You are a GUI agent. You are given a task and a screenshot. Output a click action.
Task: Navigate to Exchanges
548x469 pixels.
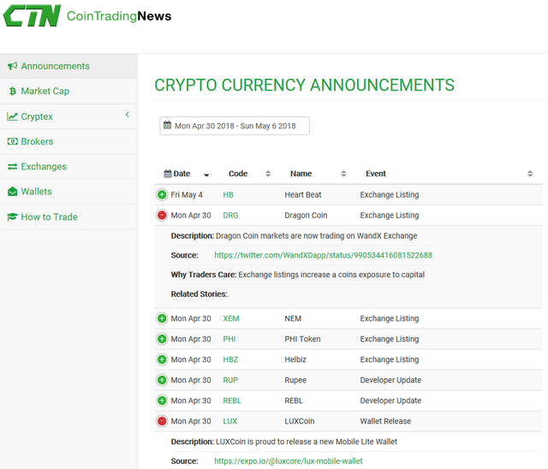tap(68, 167)
